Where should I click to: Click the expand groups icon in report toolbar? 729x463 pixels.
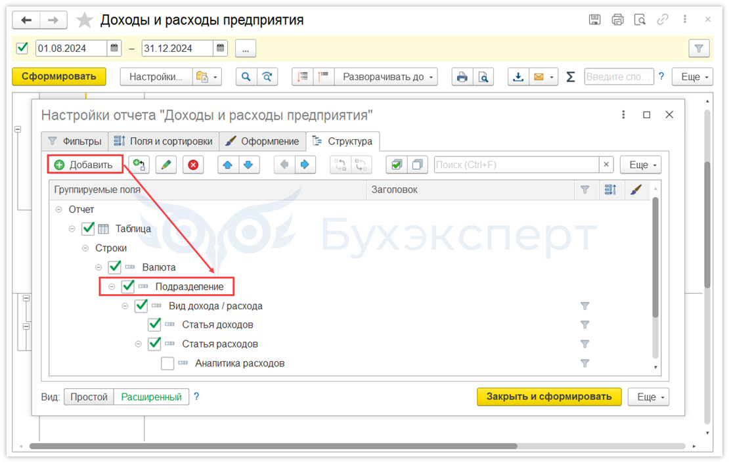pyautogui.click(x=324, y=77)
